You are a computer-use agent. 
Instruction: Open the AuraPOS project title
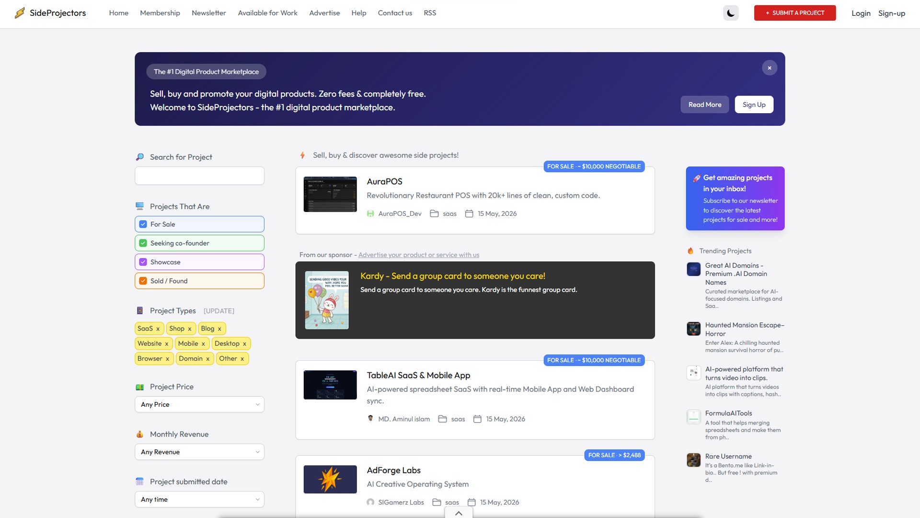pyautogui.click(x=385, y=181)
